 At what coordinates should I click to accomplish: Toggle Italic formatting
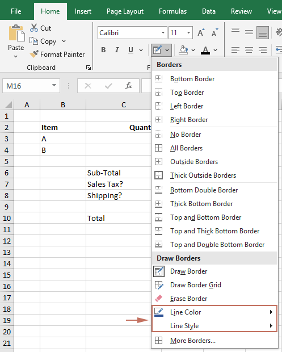click(117, 50)
